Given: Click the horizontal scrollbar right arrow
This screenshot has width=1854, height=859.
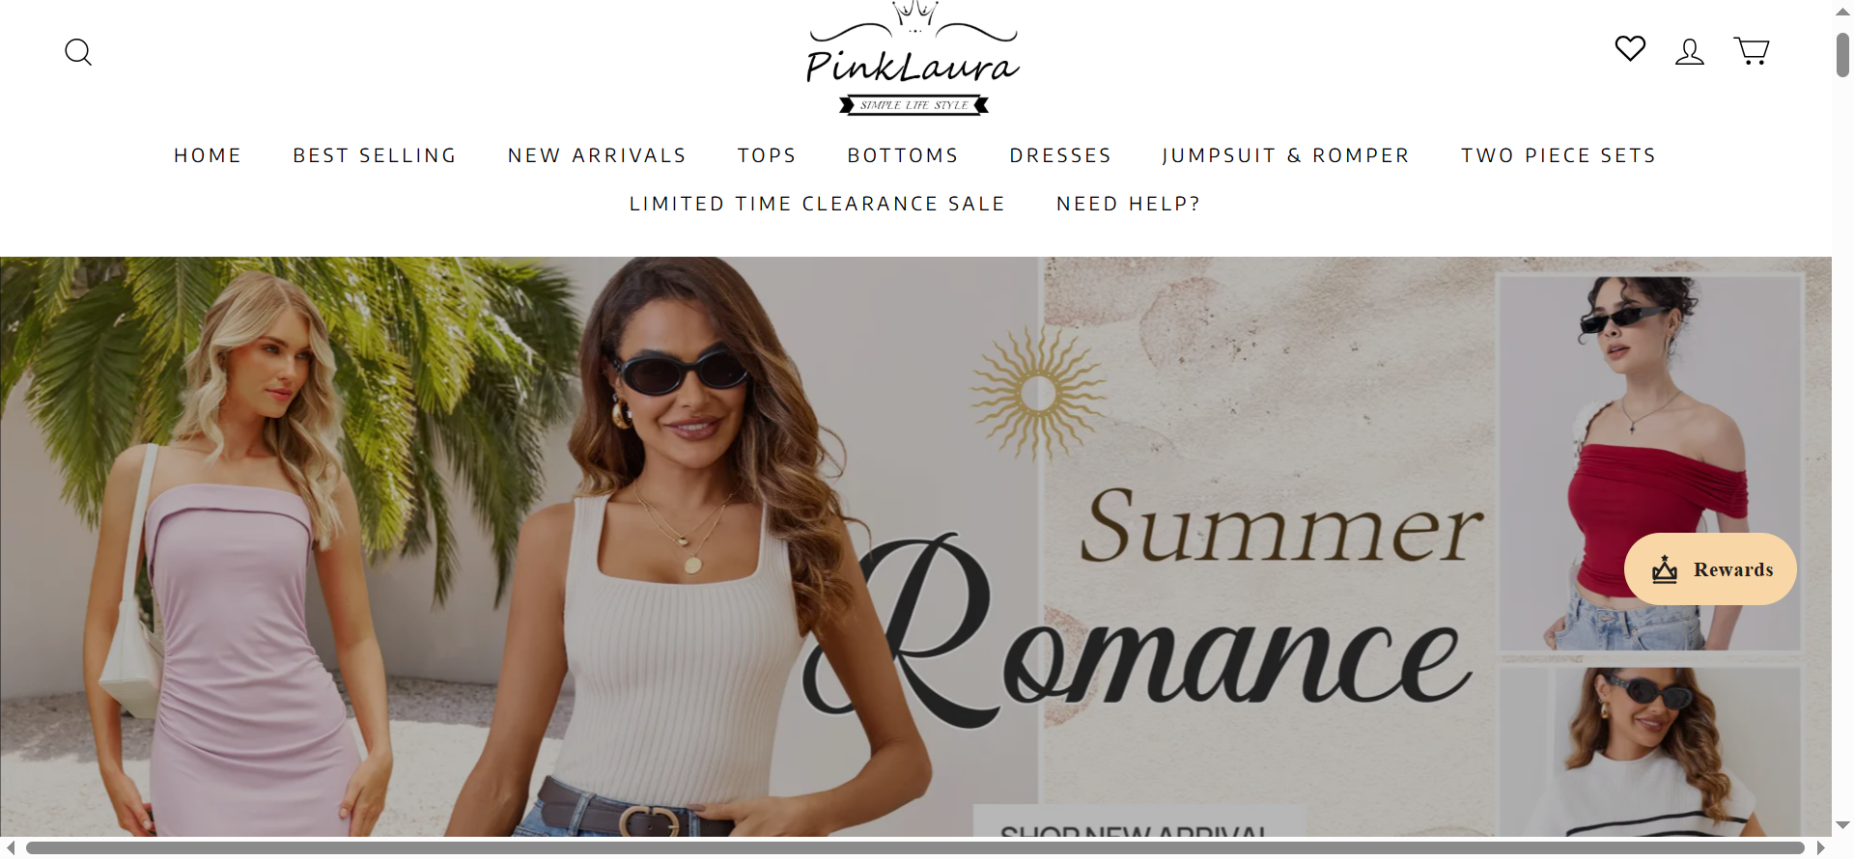Looking at the screenshot, I should 1821,847.
